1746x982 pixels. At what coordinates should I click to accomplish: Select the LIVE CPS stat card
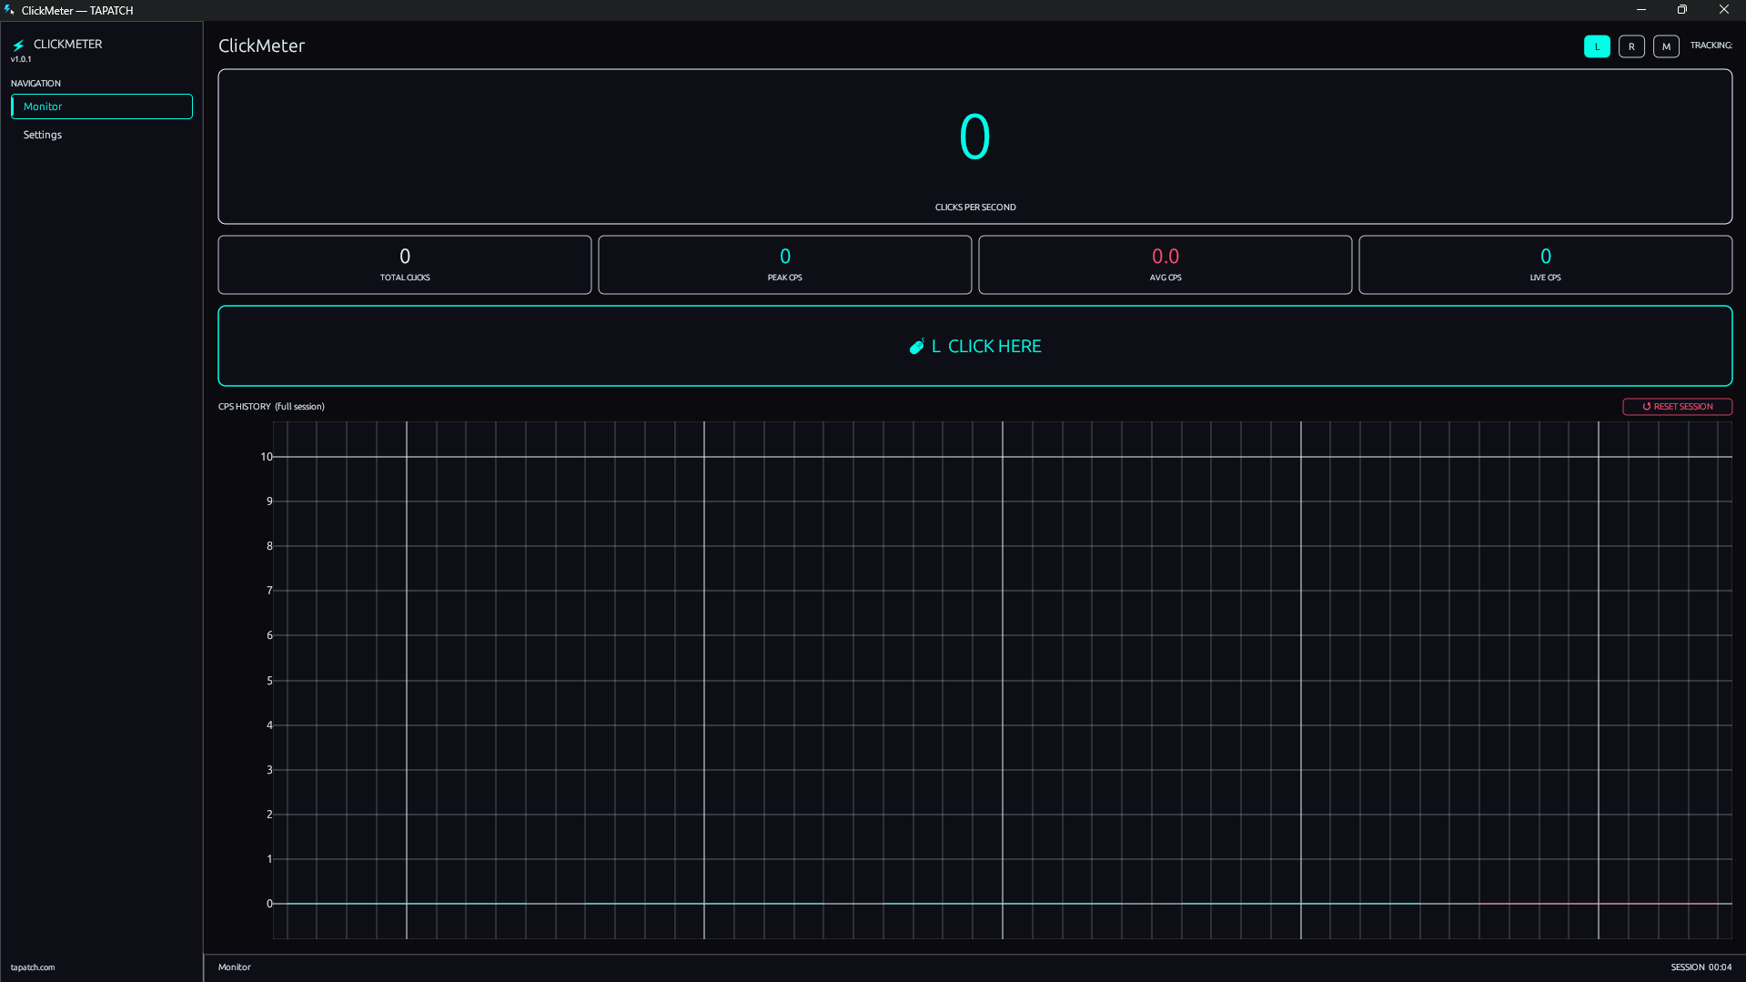pyautogui.click(x=1546, y=265)
